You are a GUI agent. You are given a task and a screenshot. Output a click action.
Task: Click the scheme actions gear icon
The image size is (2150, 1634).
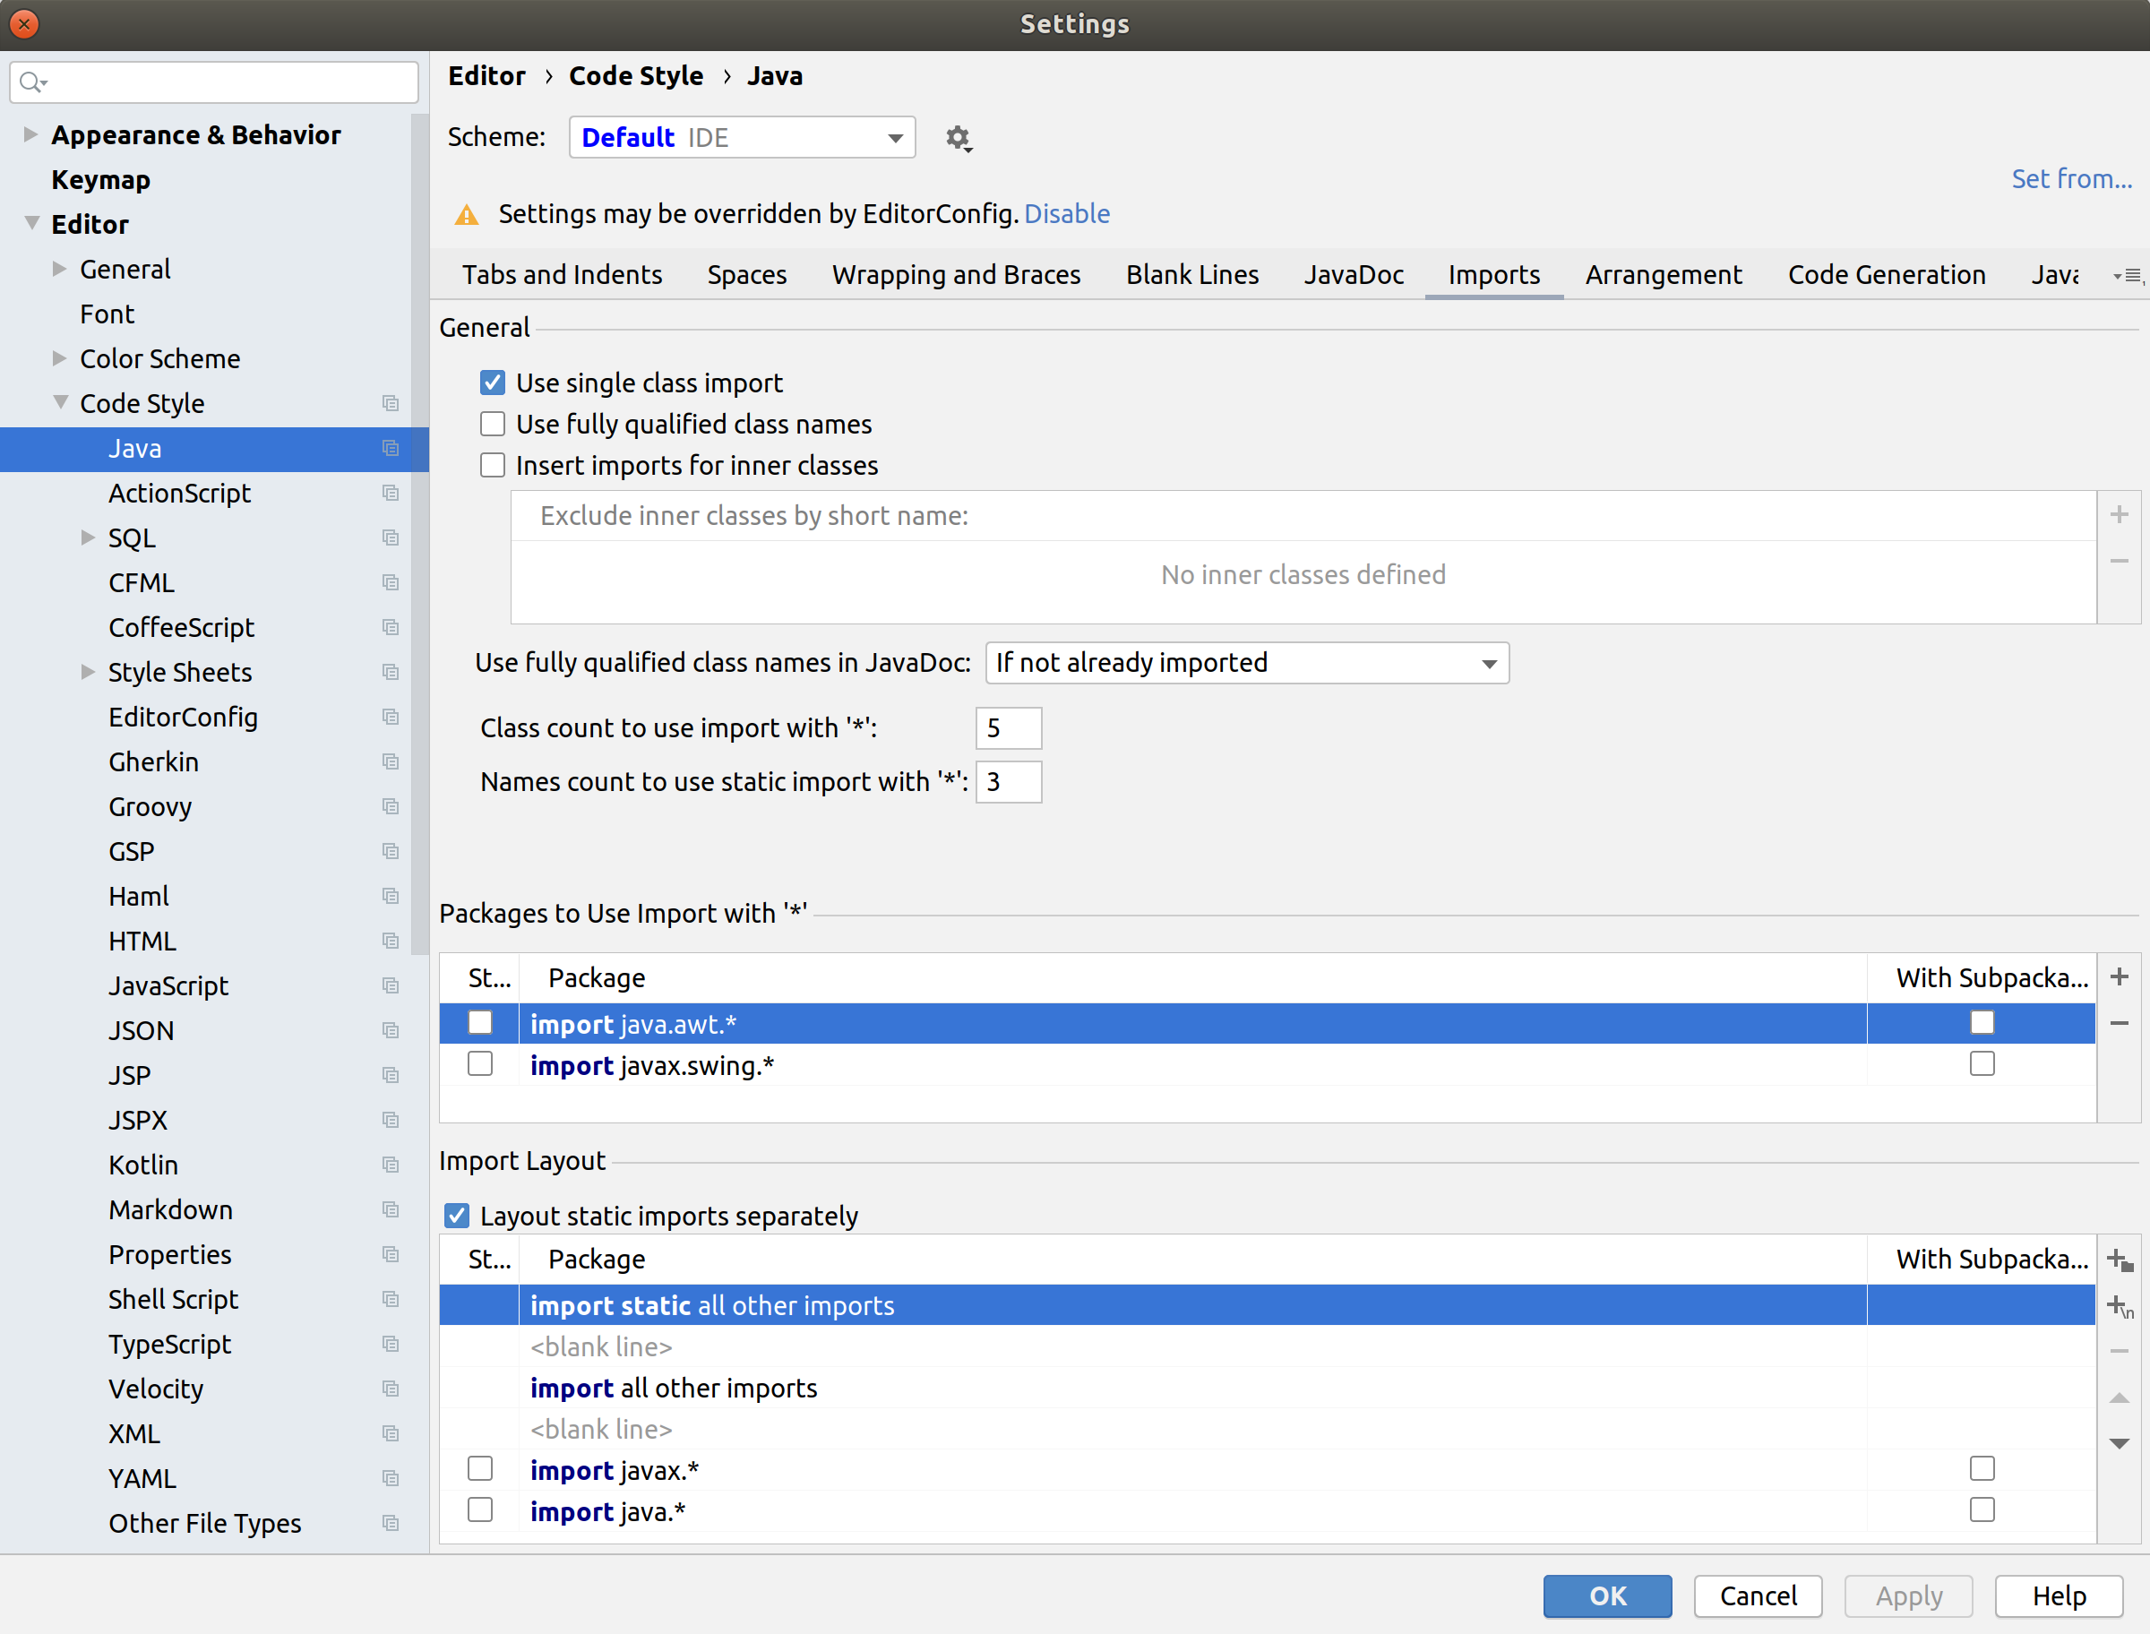point(958,138)
